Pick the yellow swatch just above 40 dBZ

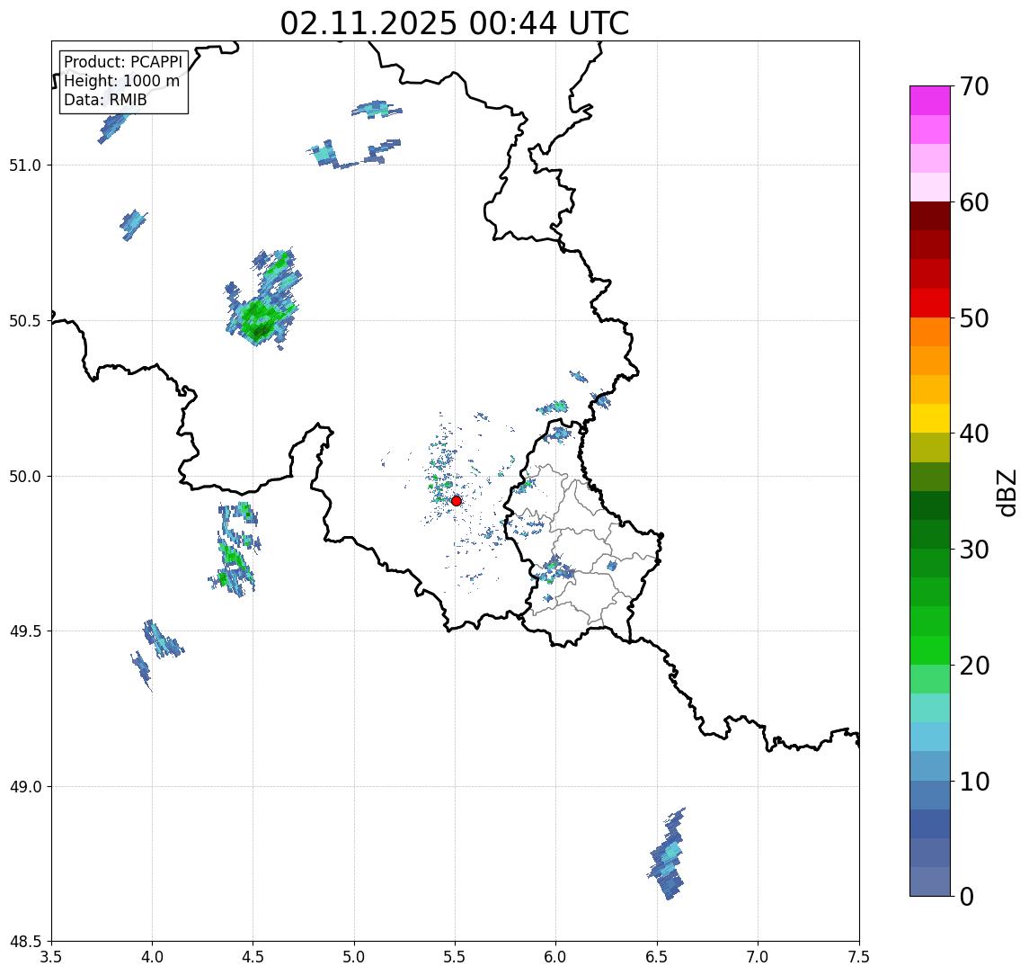(x=930, y=418)
